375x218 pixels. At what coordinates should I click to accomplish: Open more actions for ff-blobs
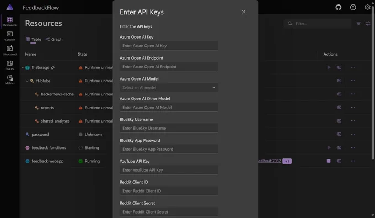tap(353, 81)
